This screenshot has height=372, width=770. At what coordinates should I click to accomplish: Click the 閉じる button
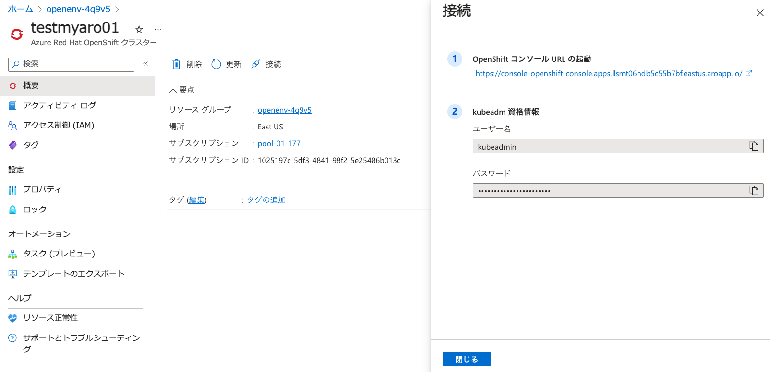(467, 359)
